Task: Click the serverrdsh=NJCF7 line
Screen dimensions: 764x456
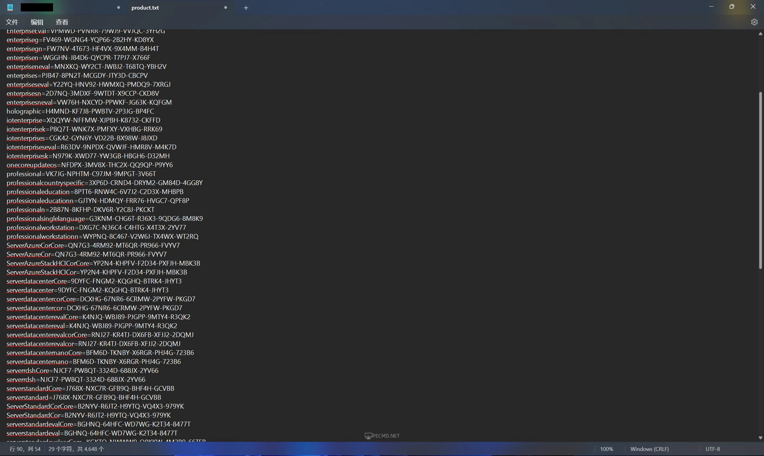Action: coord(76,379)
